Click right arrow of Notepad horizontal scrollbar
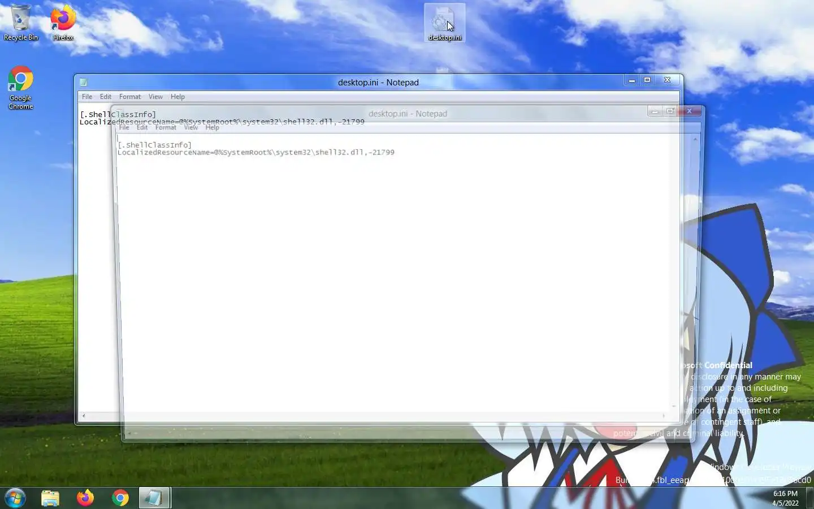The width and height of the screenshot is (814, 509). 664,416
